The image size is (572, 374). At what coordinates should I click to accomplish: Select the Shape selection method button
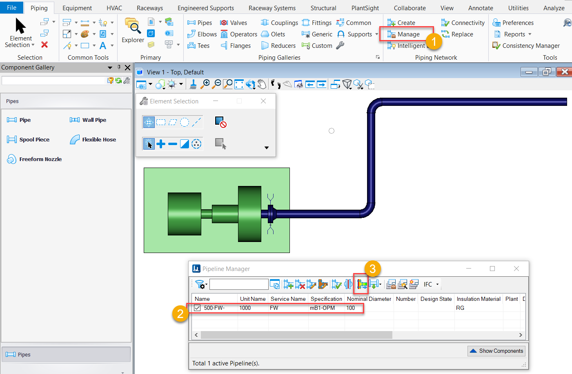[173, 122]
